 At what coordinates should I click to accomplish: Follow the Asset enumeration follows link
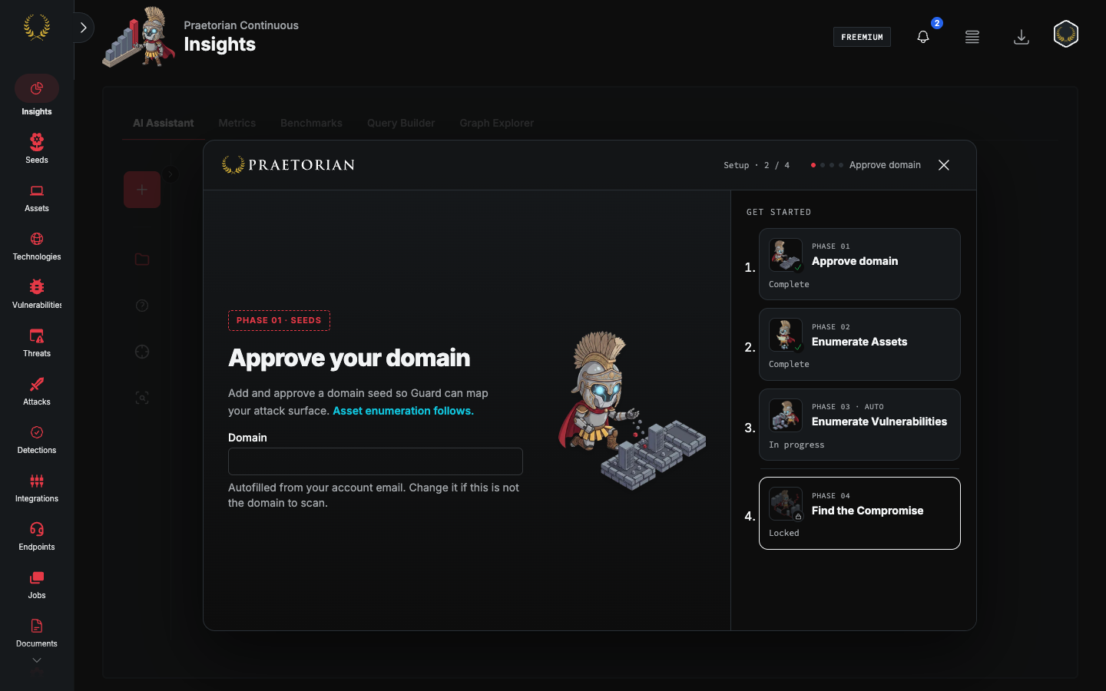pyautogui.click(x=403, y=411)
